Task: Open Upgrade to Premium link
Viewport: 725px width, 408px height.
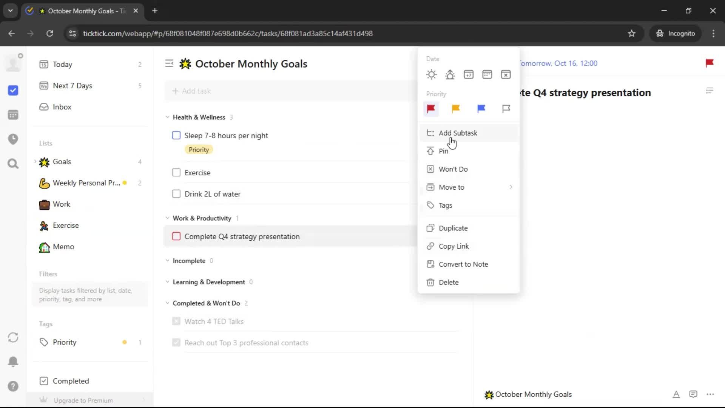Action: click(83, 400)
